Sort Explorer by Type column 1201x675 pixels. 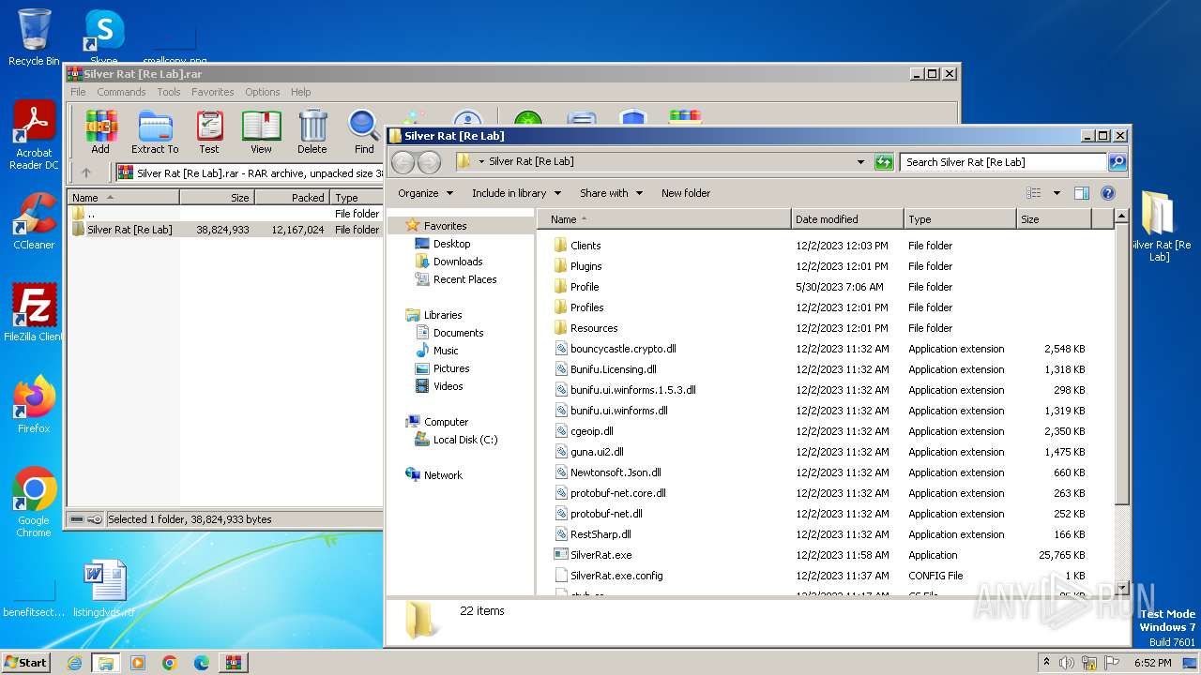[x=960, y=219]
